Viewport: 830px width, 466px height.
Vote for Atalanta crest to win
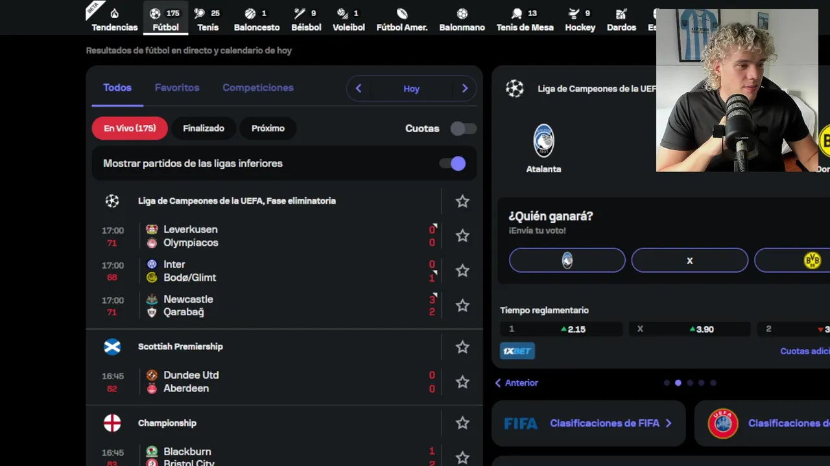pos(567,260)
